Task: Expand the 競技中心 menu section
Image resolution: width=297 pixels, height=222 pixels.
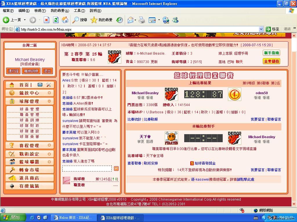Action: tap(49, 93)
